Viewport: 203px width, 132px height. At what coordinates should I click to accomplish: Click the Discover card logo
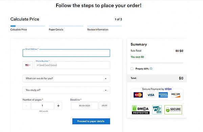point(176,95)
